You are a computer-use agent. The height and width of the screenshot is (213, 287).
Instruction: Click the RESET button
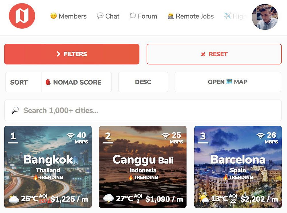click(x=214, y=54)
